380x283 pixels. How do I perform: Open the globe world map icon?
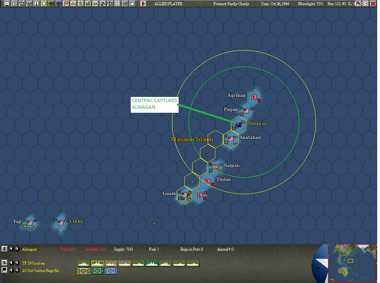pyautogui.click(x=102, y=4)
